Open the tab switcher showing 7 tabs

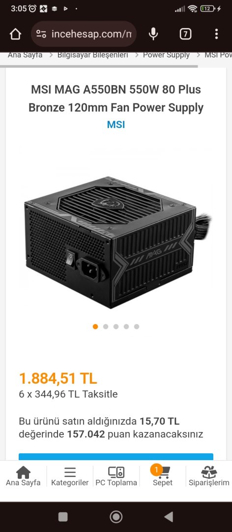click(x=185, y=34)
